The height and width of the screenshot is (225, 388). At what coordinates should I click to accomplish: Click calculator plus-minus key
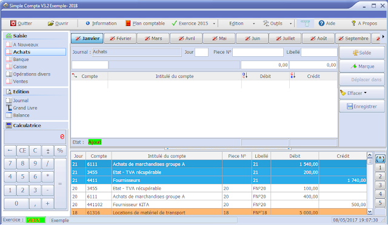click(x=48, y=151)
